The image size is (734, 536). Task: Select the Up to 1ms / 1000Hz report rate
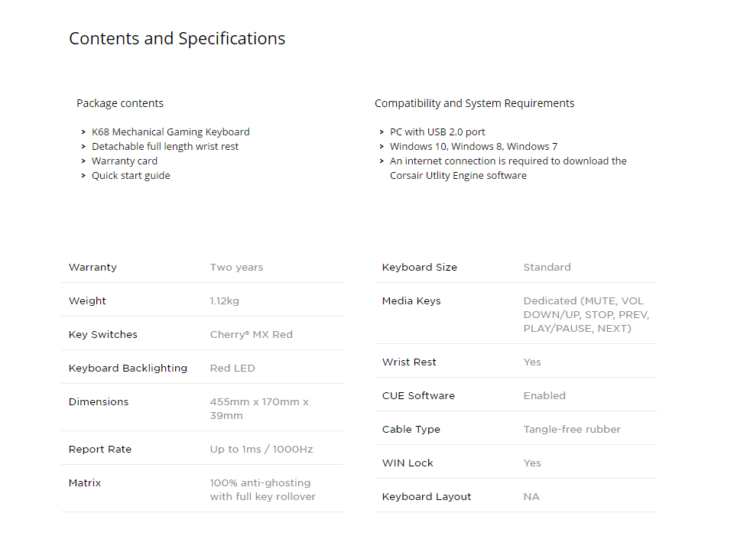pos(261,450)
